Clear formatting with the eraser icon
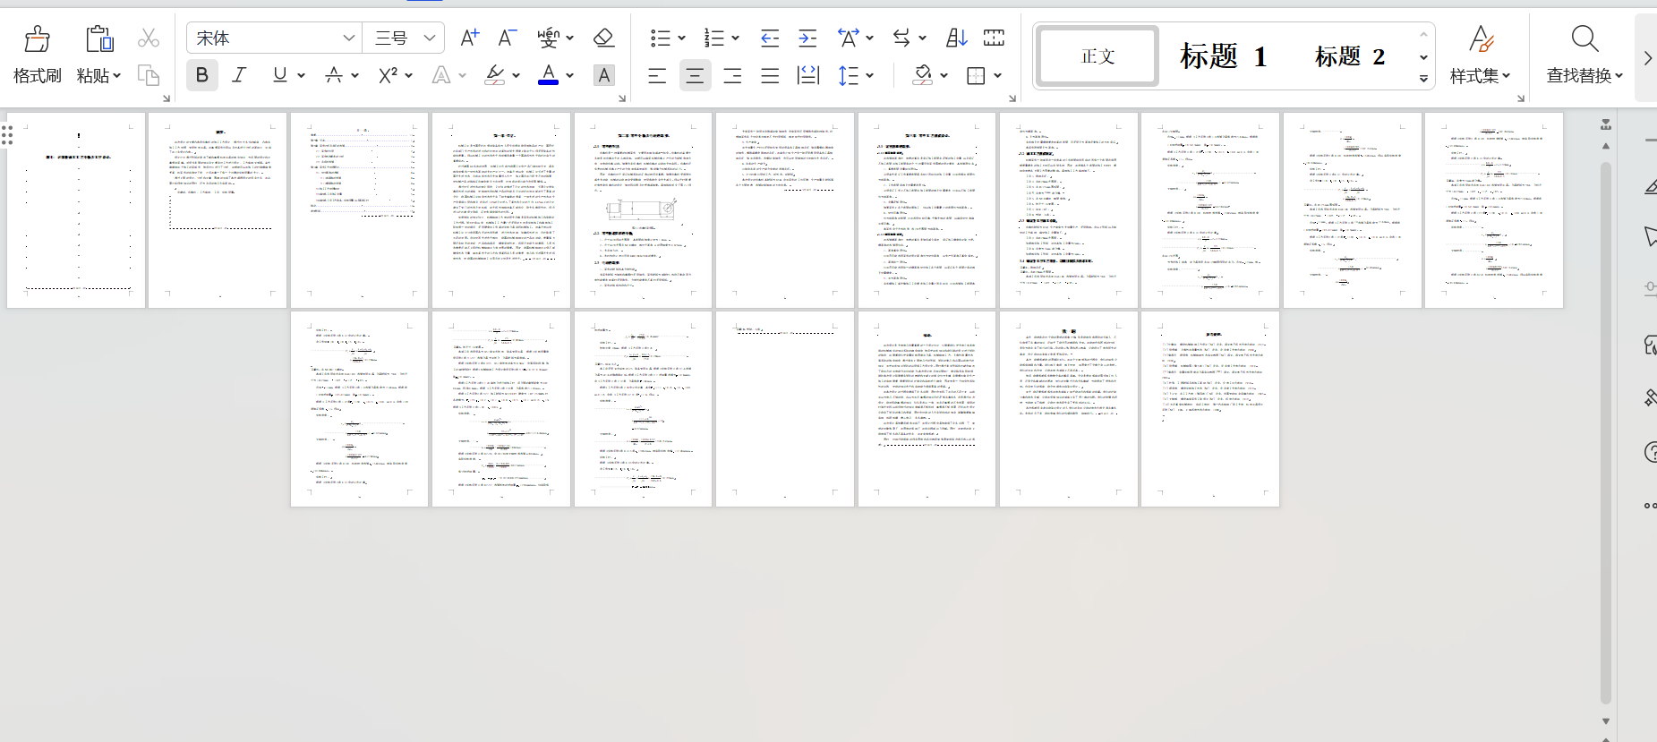 coord(603,38)
